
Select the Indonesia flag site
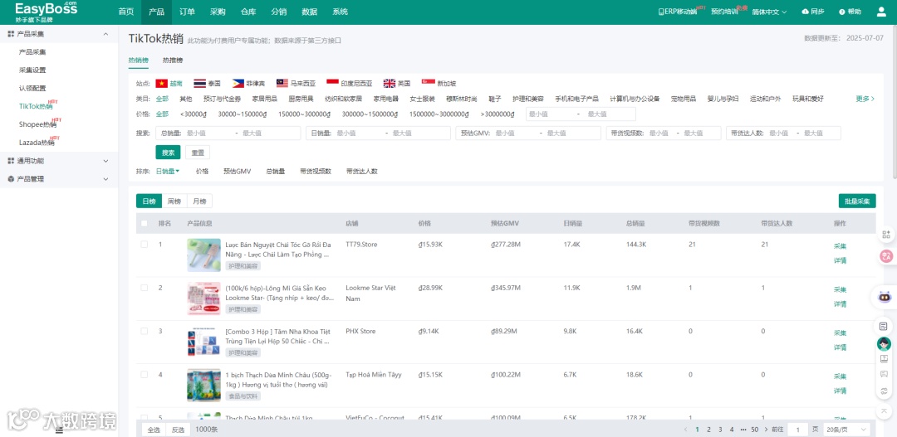(332, 84)
